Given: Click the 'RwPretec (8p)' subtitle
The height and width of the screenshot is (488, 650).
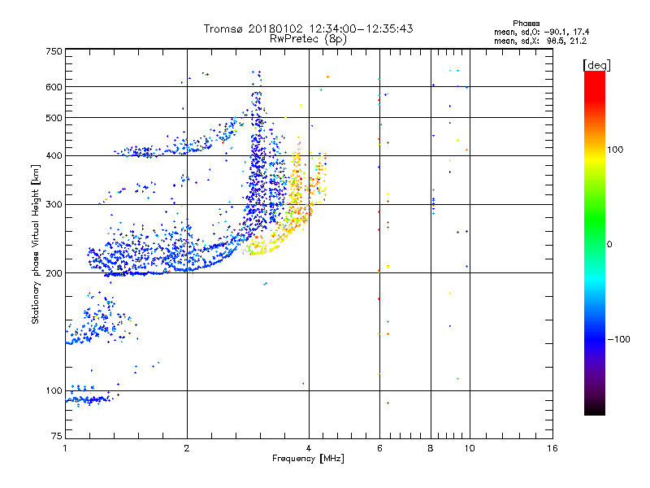Looking at the screenshot, I should pyautogui.click(x=308, y=39).
